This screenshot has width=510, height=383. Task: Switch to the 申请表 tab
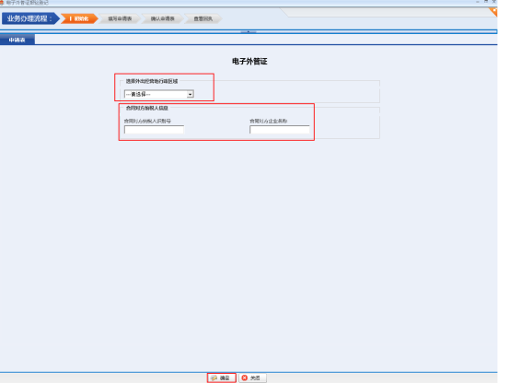pos(17,40)
